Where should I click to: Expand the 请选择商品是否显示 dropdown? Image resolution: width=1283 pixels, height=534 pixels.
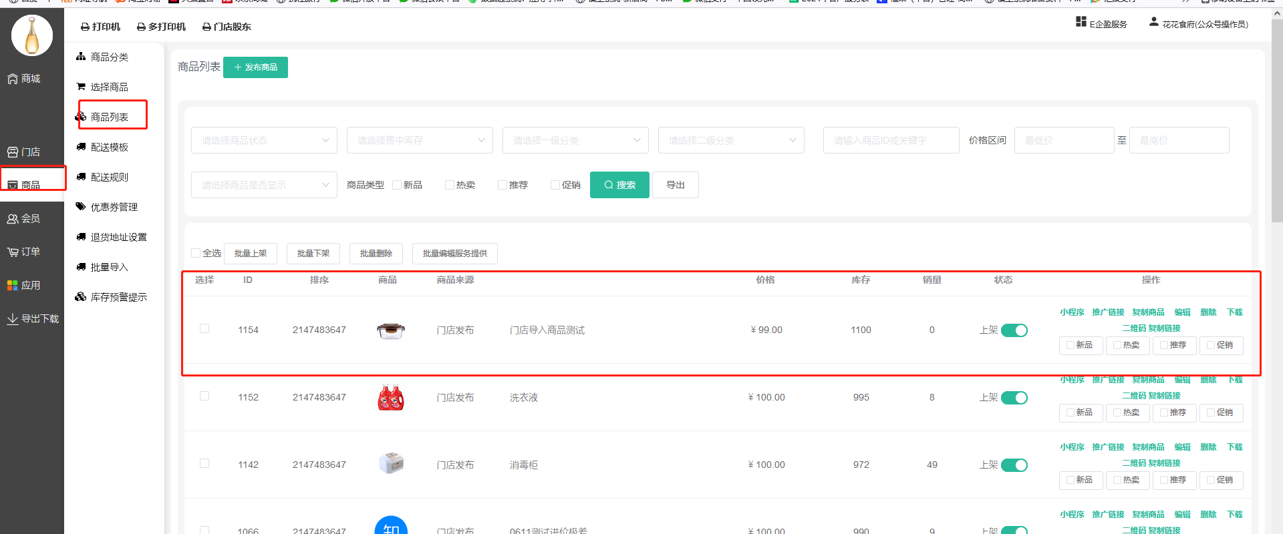tap(264, 185)
